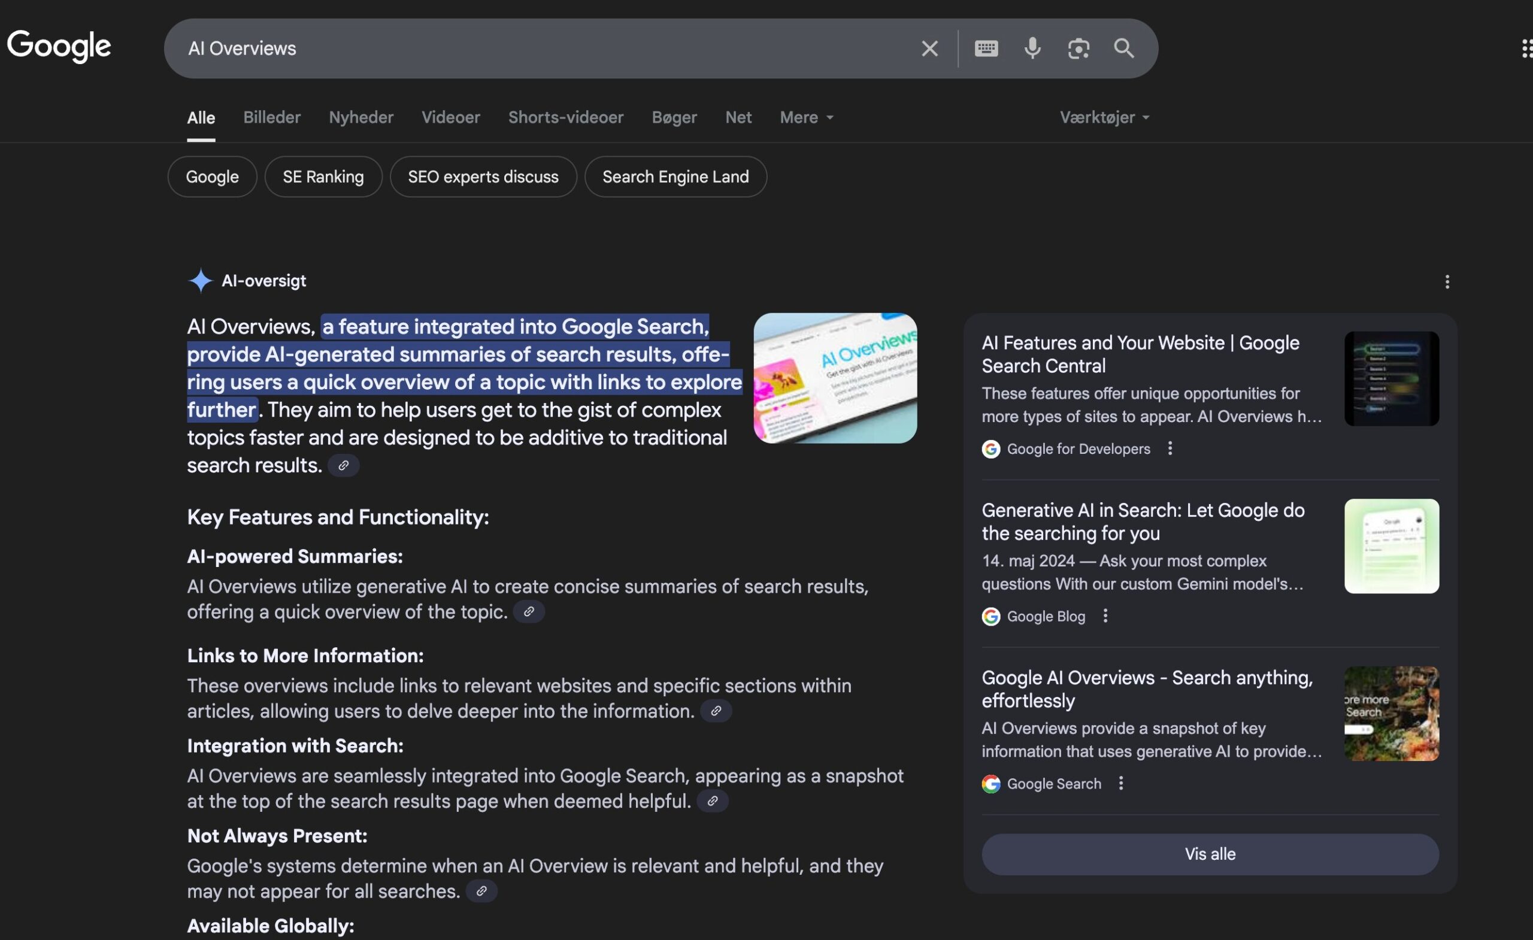Open the AI Overviews tablet thumbnail image
The width and height of the screenshot is (1533, 940).
click(x=835, y=378)
